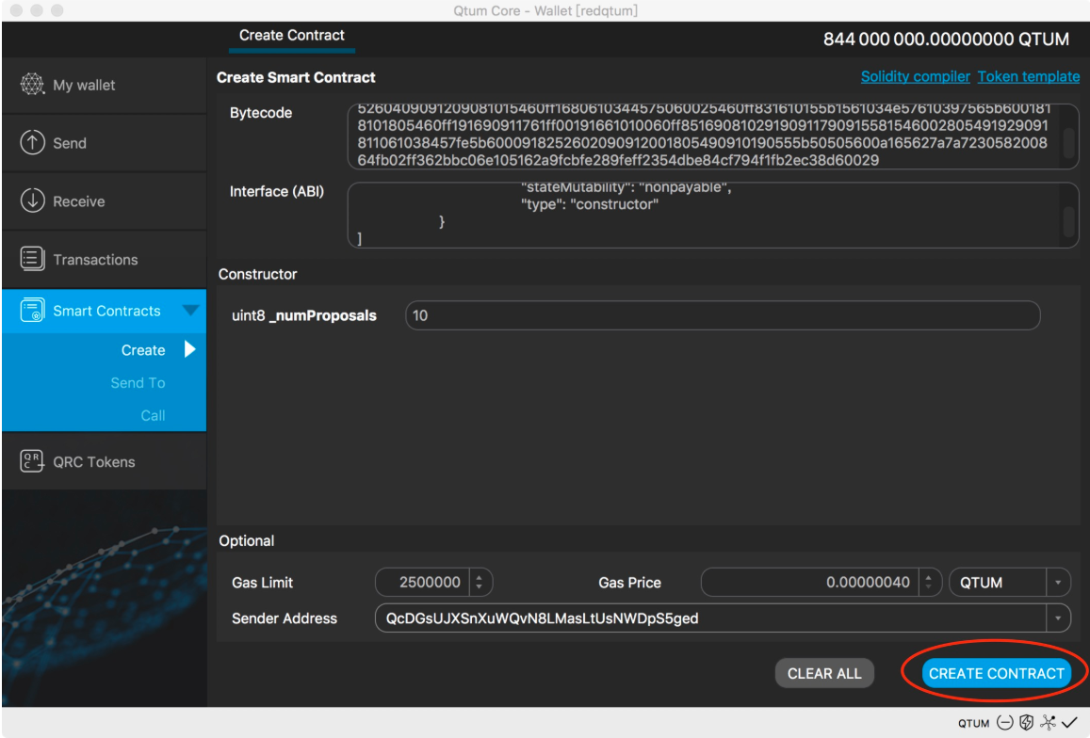Open the Transactions page

click(x=105, y=259)
